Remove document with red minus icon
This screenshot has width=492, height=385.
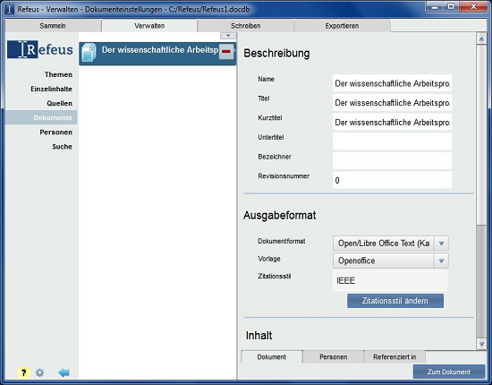click(x=226, y=52)
